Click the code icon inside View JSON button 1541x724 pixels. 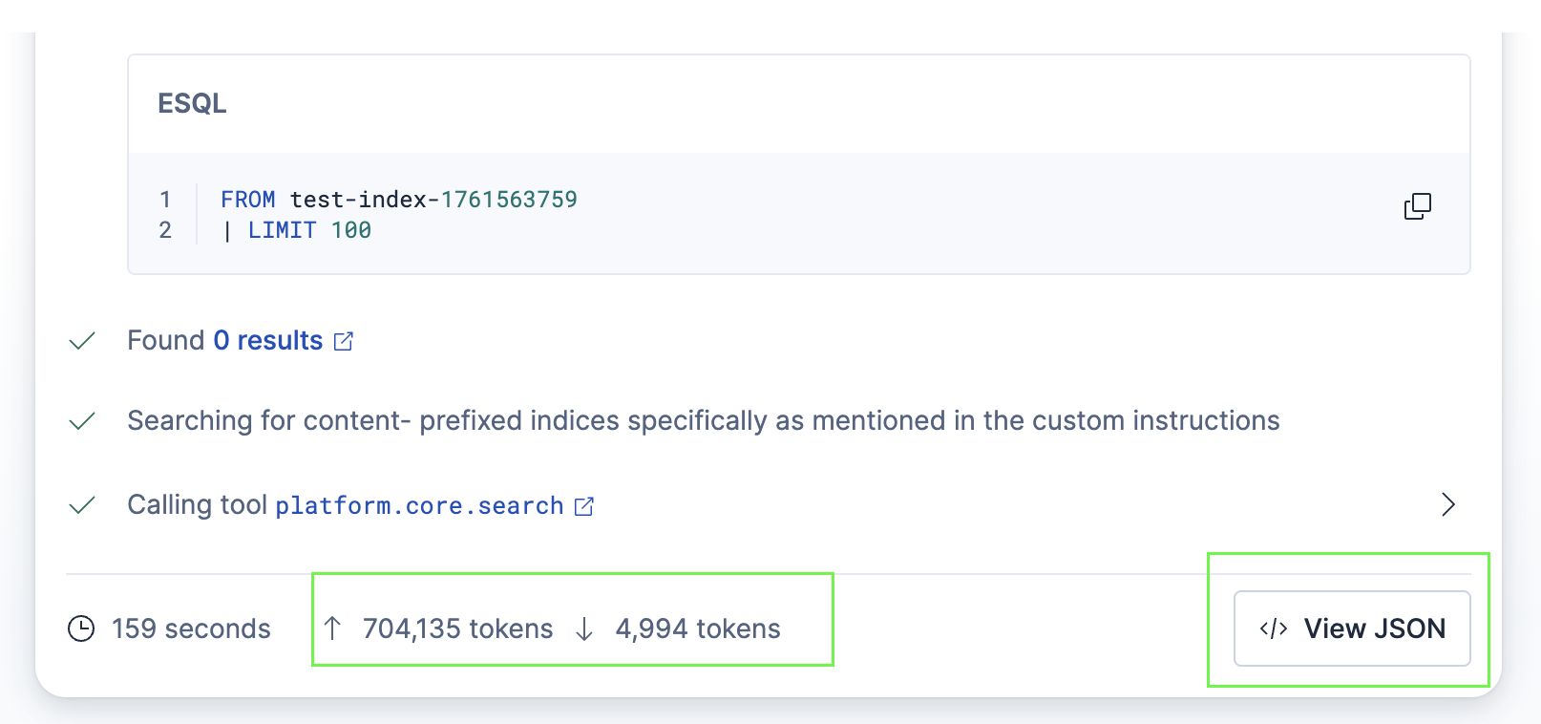click(x=1272, y=628)
